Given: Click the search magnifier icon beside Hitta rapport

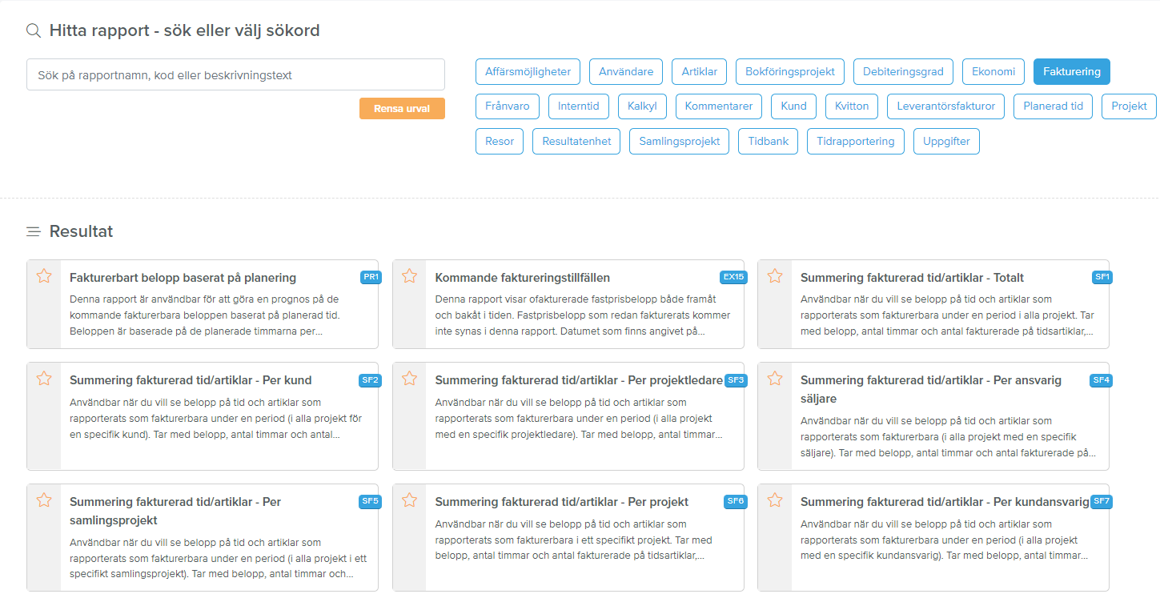Looking at the screenshot, I should pos(34,31).
